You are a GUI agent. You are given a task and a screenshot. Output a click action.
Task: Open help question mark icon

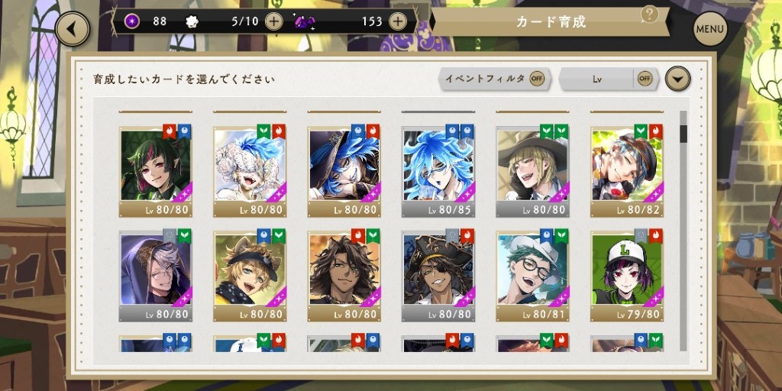tap(649, 15)
